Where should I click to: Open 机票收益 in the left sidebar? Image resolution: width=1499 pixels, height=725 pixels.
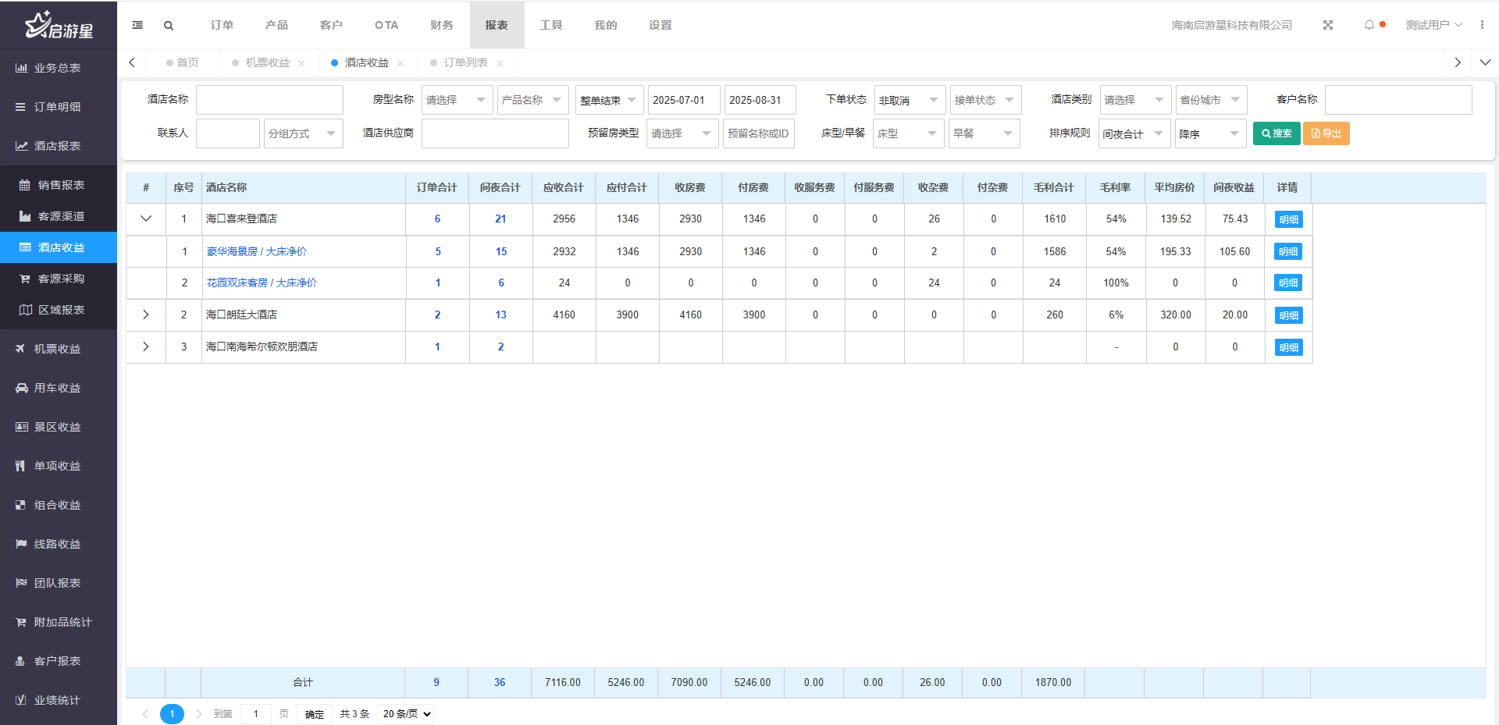57,349
